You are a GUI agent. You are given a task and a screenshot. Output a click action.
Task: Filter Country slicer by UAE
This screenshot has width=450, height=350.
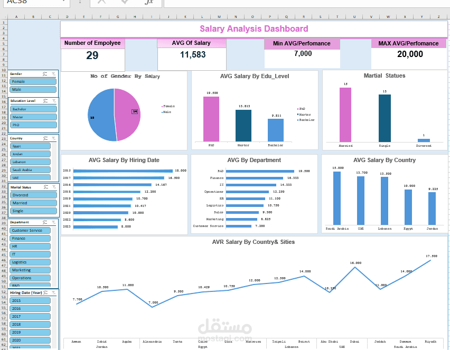30,177
